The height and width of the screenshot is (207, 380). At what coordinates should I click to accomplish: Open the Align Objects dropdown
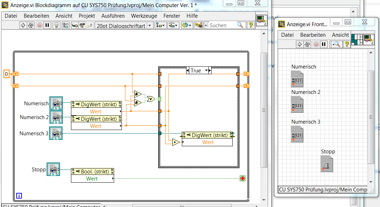tap(161, 25)
